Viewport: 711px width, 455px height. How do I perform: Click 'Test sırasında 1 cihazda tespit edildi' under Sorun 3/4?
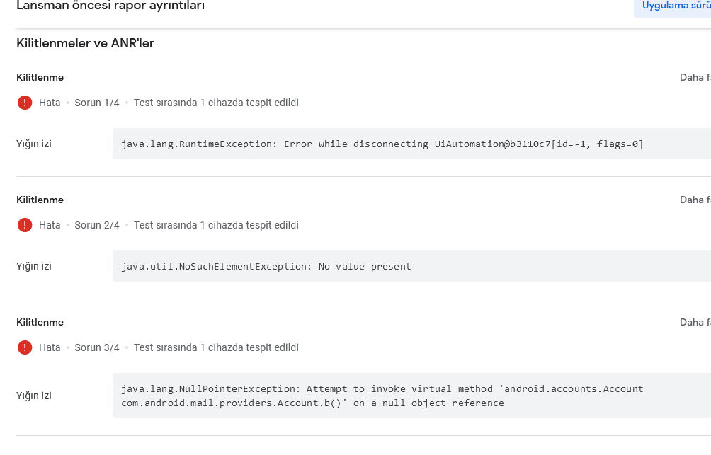(x=216, y=347)
